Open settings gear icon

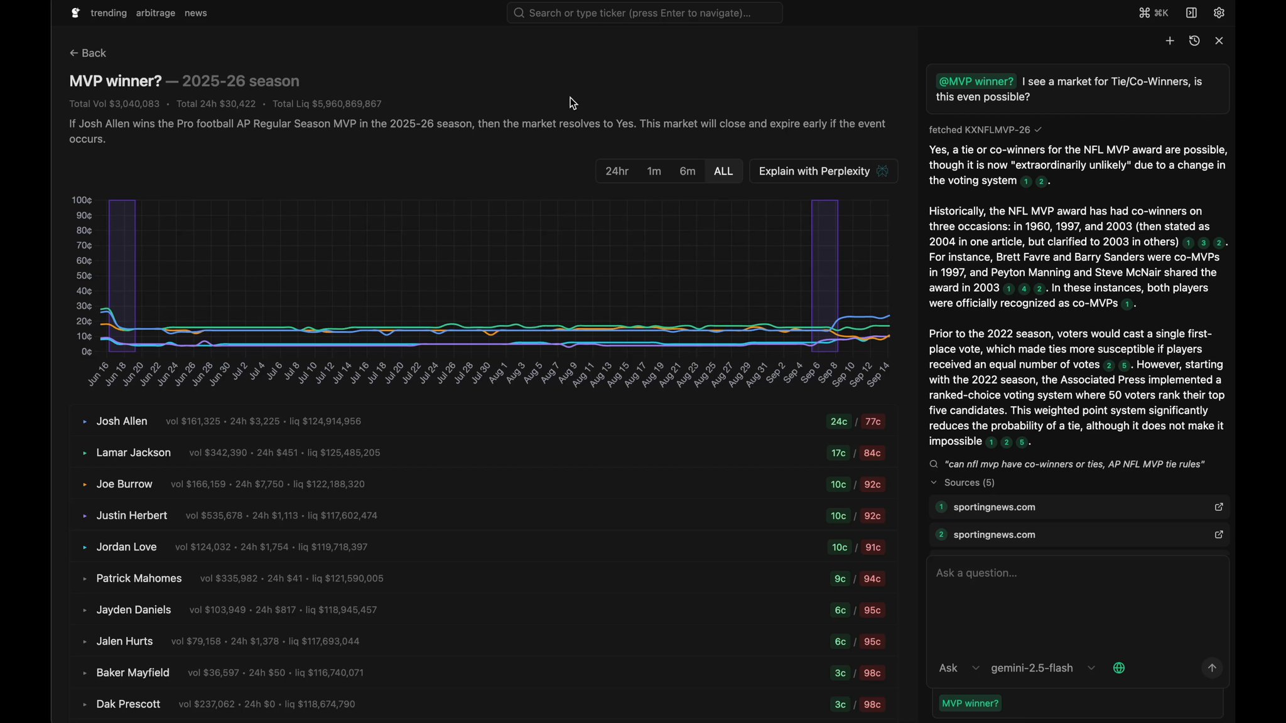1219,13
